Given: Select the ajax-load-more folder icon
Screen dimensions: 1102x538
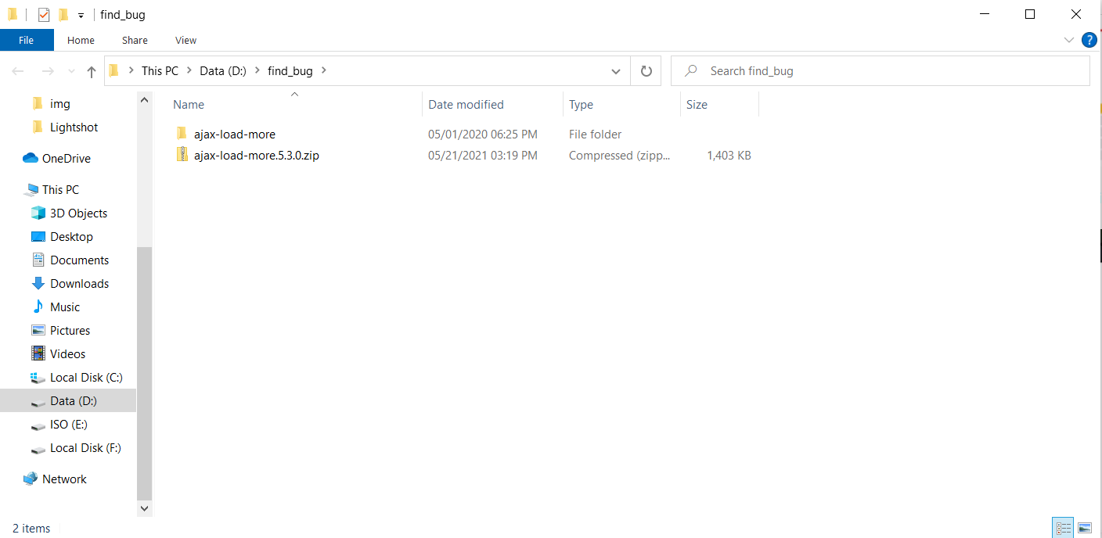Looking at the screenshot, I should 182,134.
